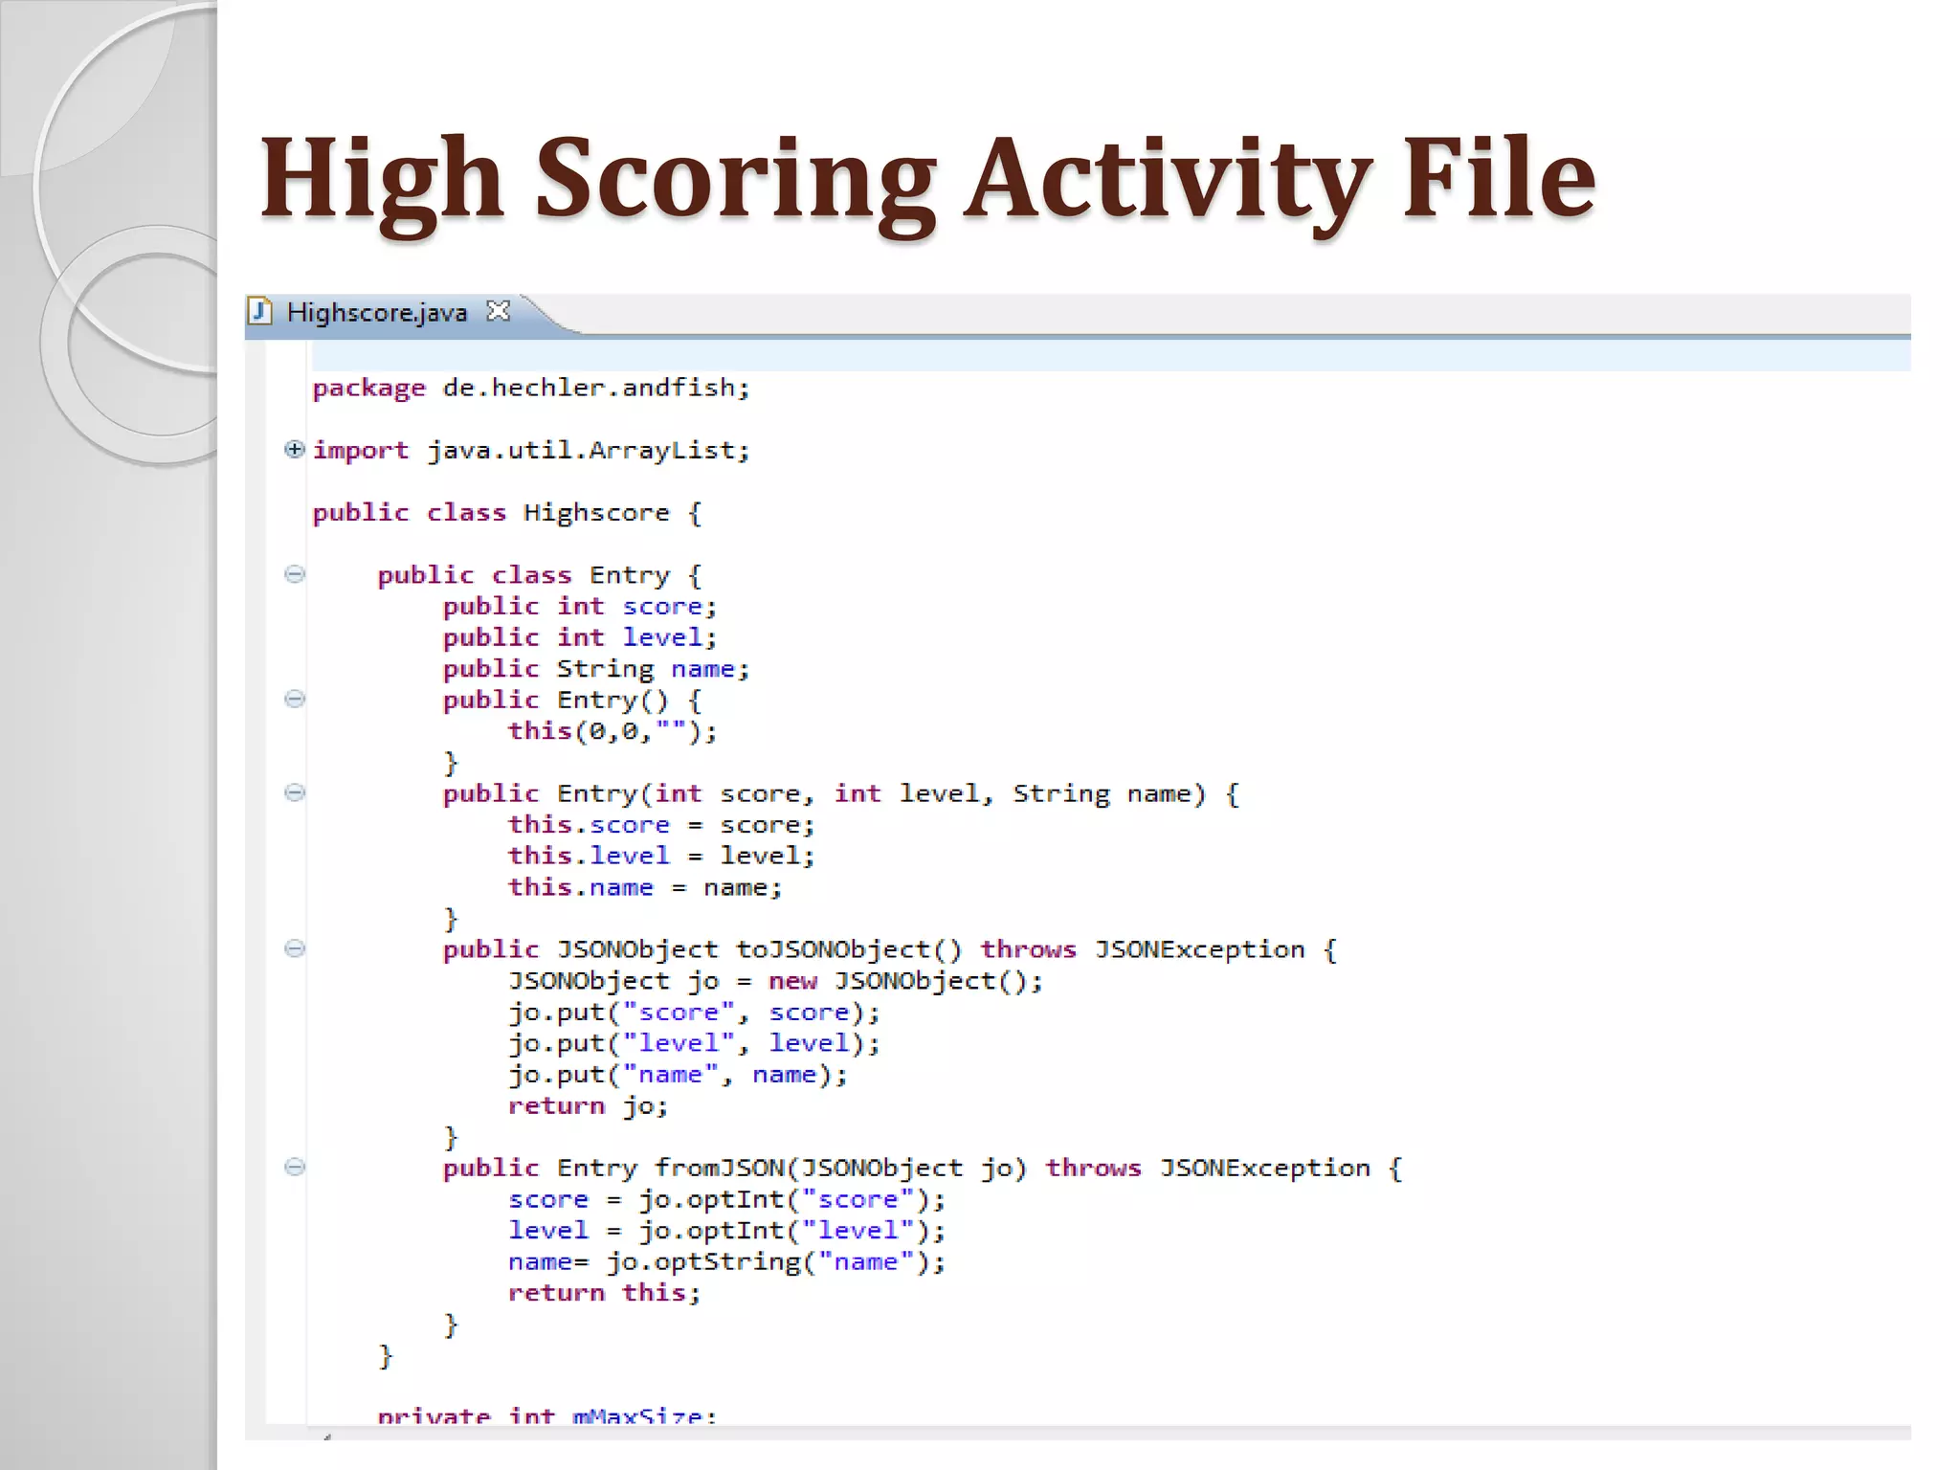Click the line 'this.name = name;'
This screenshot has width=1960, height=1470.
(645, 887)
